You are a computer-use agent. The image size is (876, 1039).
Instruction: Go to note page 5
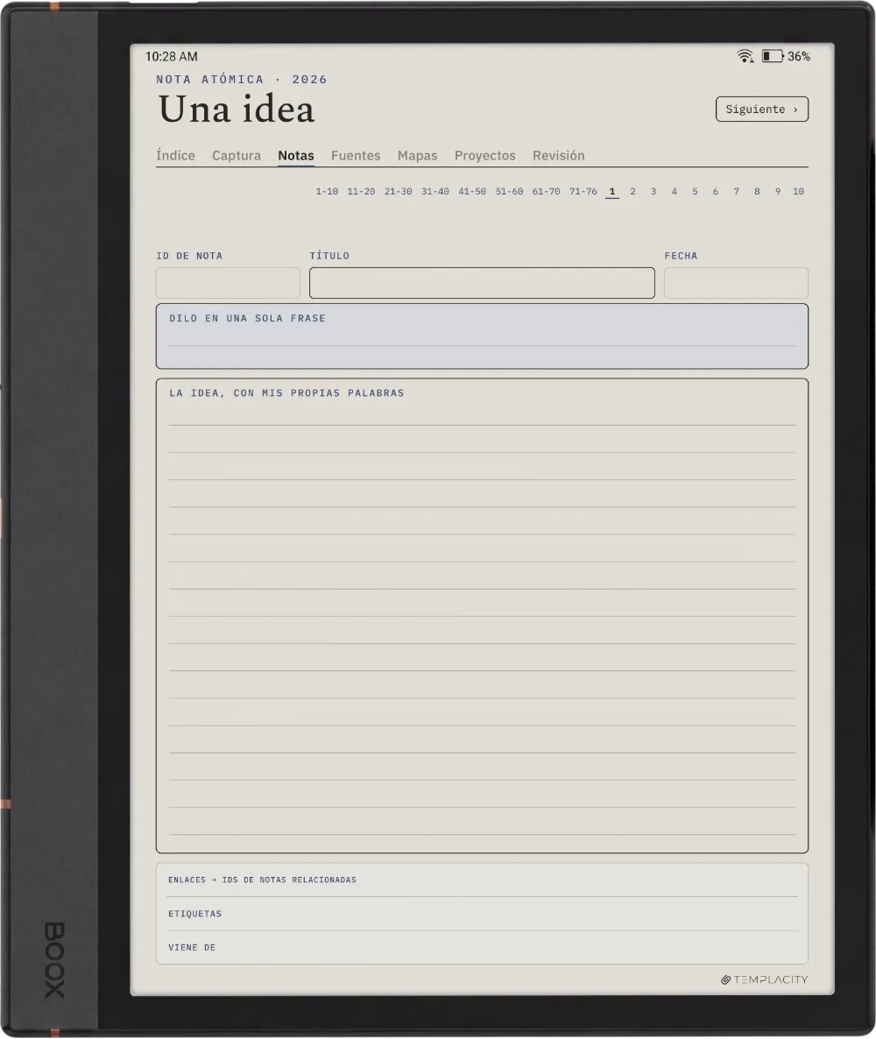(x=695, y=192)
